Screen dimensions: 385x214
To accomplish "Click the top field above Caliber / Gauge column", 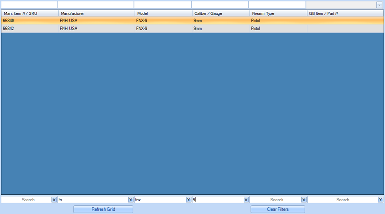I will (220, 5).
